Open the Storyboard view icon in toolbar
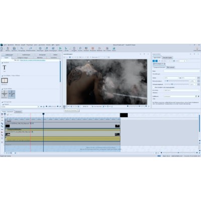This screenshot has width=201, height=201. click(x=93, y=48)
